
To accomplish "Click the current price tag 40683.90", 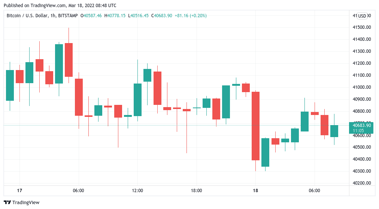I will pos(361,125).
